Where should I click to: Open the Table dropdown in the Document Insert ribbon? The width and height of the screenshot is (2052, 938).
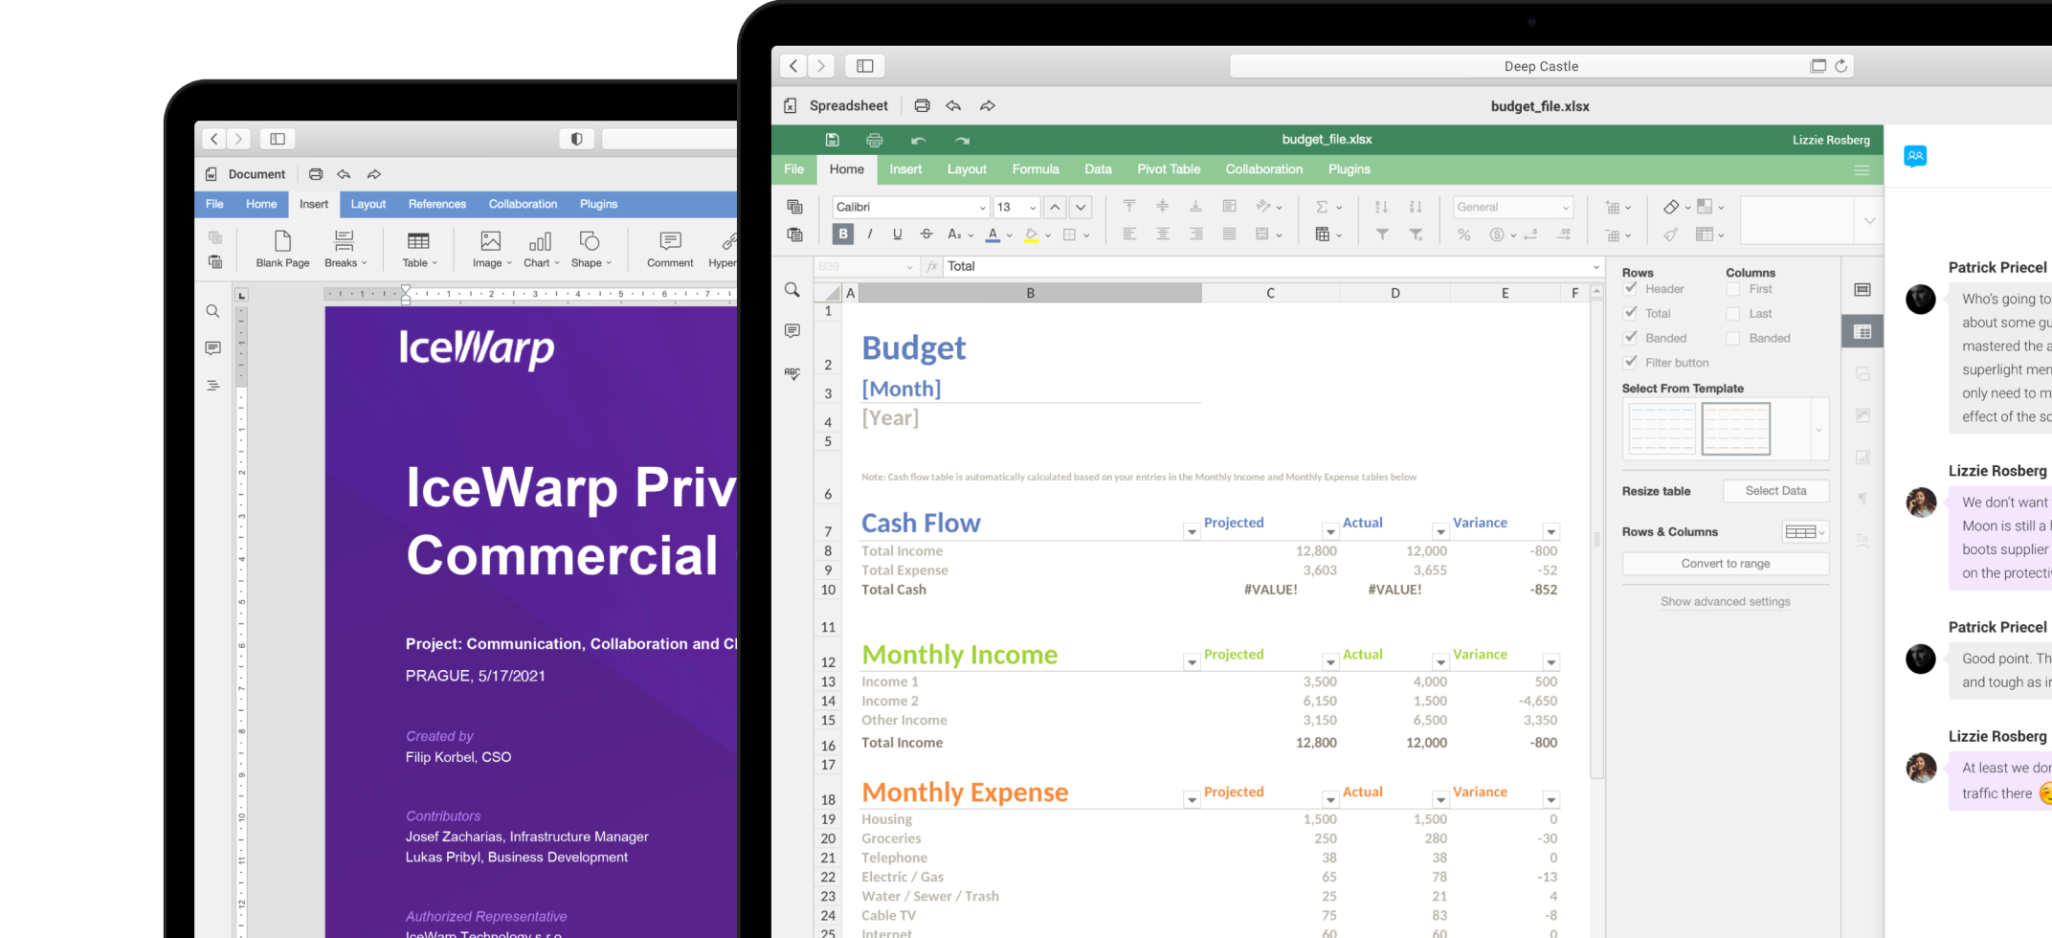[x=419, y=249]
